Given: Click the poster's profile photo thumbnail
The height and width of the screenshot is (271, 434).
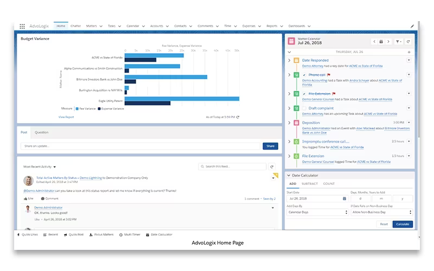Looking at the screenshot, I should tap(29, 180).
